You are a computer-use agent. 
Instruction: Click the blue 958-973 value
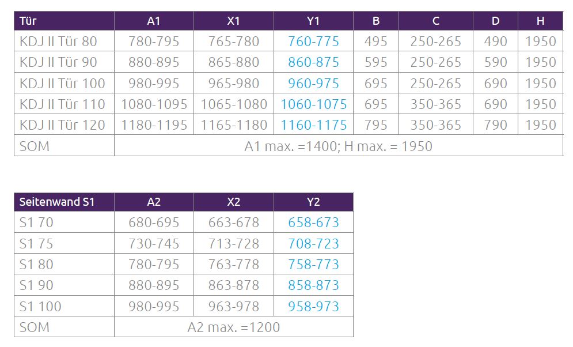point(313,307)
